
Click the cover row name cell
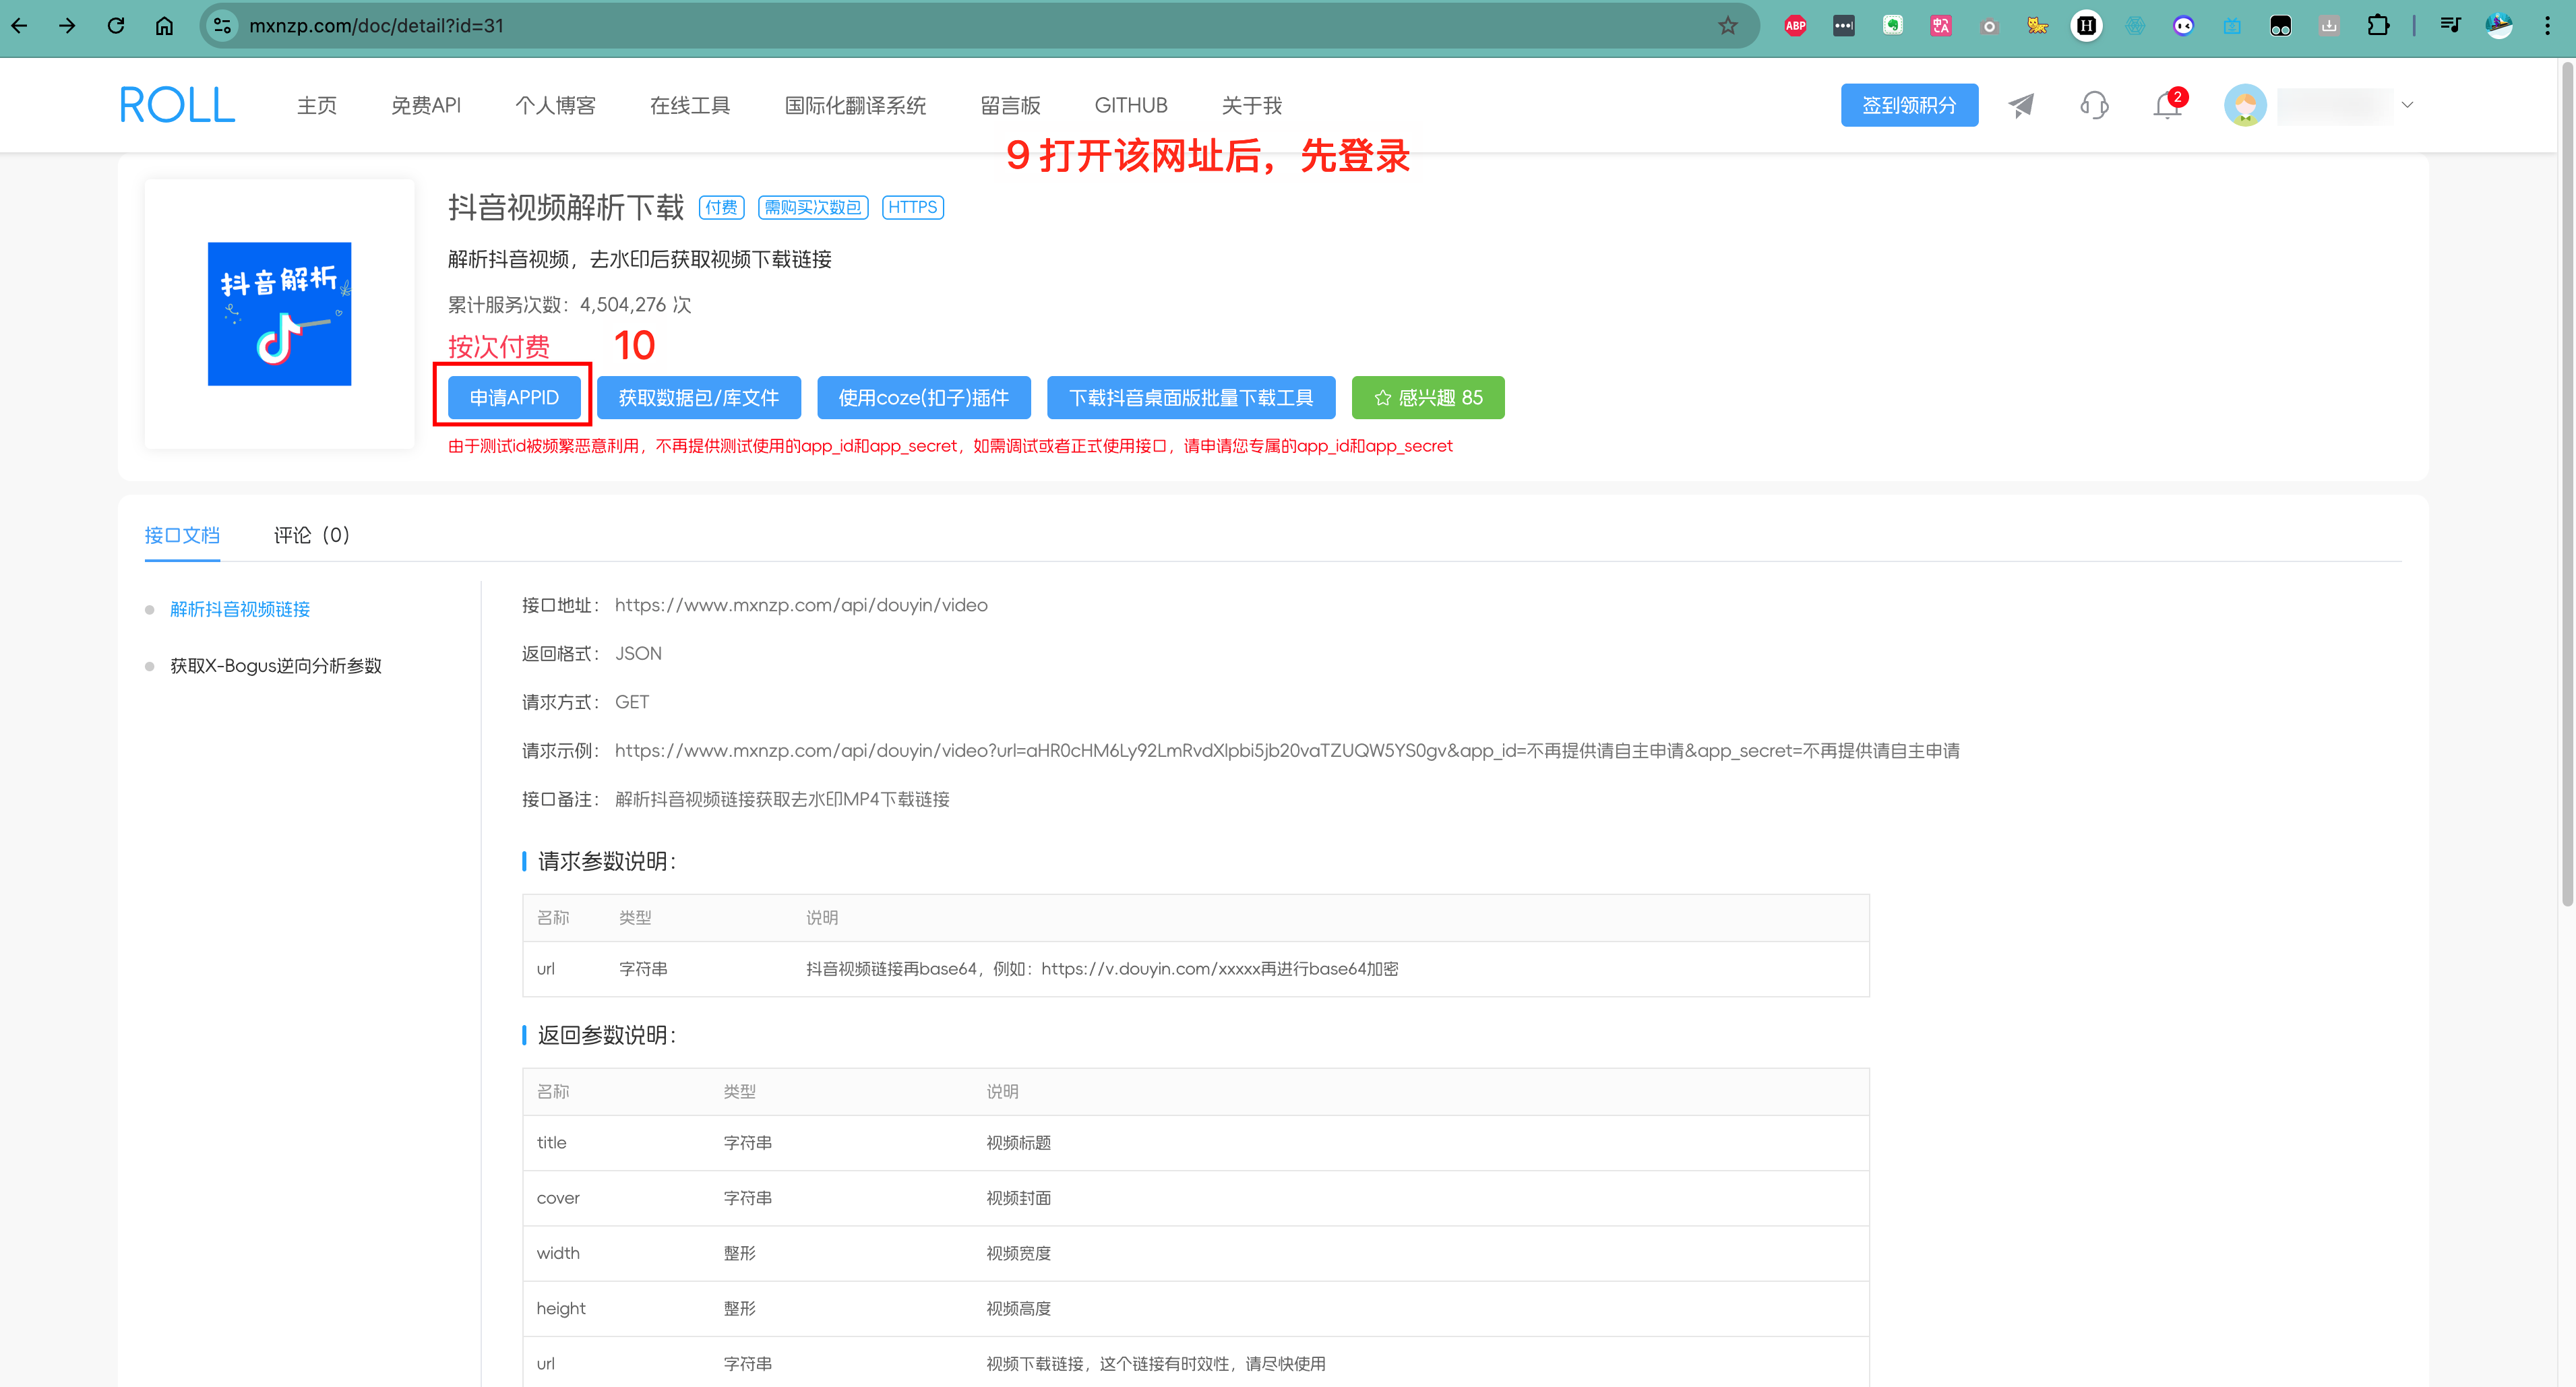[558, 1198]
